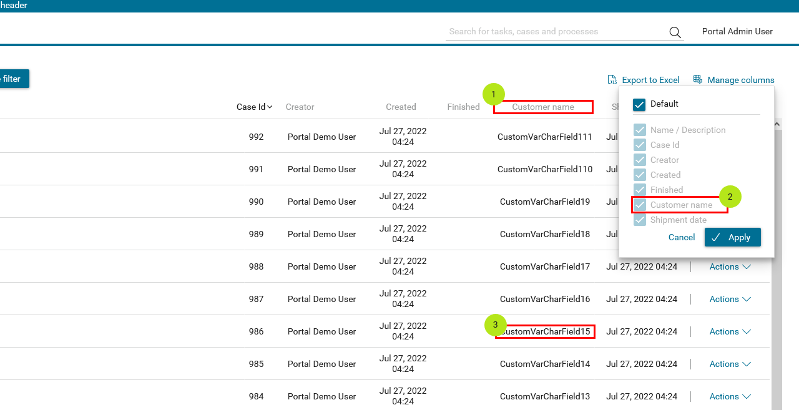The image size is (799, 410).
Task: Click CustomVarCharField18 cell
Action: (545, 234)
